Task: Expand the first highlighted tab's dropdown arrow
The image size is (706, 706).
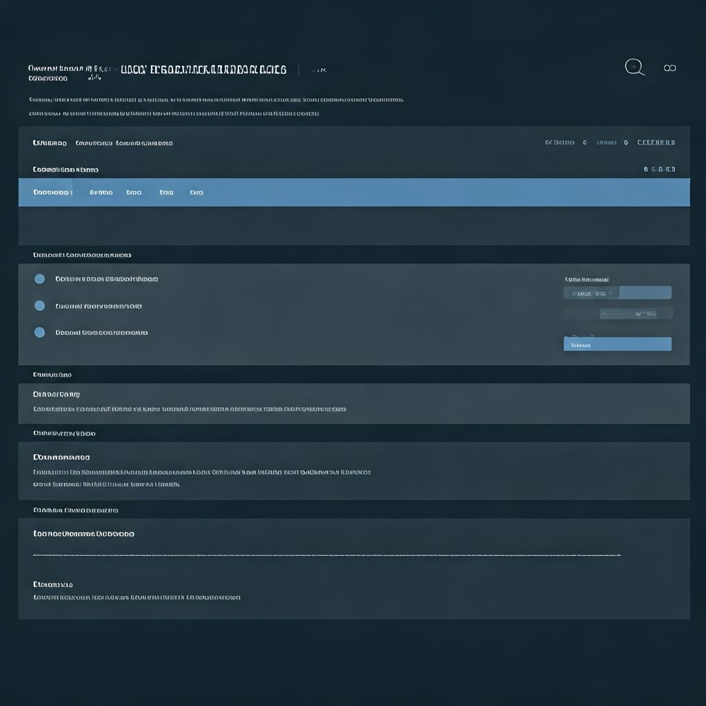Action: [x=71, y=192]
